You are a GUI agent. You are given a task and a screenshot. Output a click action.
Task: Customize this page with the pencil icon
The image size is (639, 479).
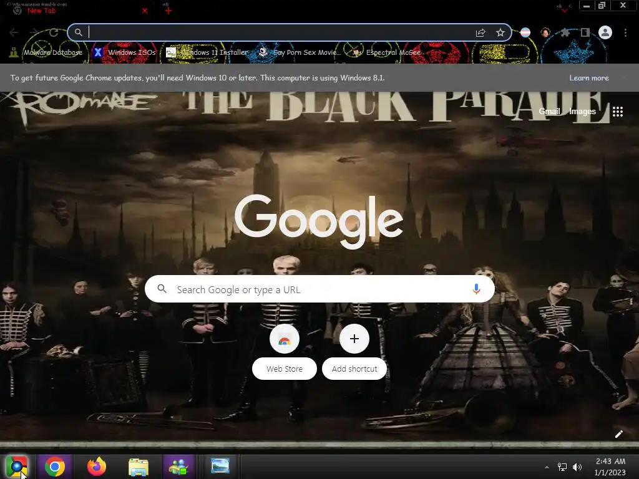tap(618, 434)
